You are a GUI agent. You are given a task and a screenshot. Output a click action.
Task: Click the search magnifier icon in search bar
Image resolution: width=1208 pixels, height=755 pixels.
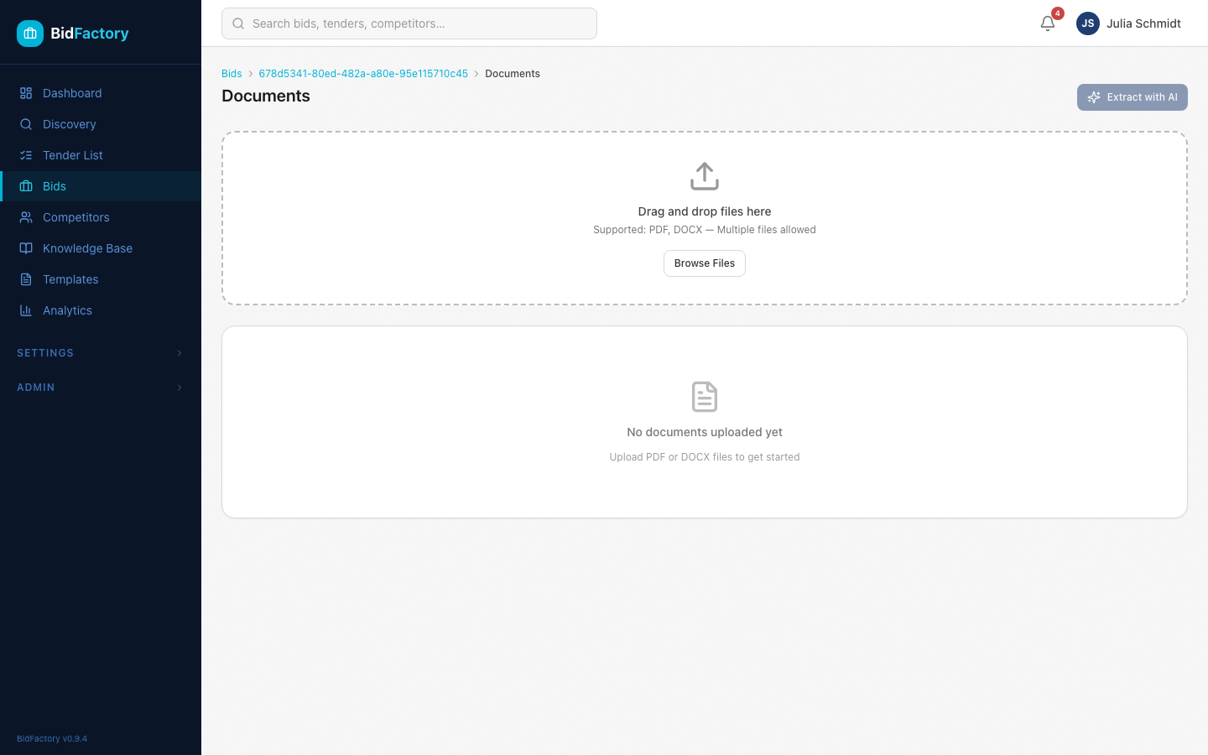[238, 23]
